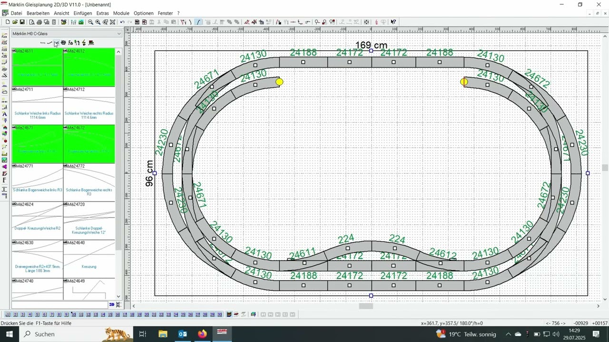Toggle layer 15 button
This screenshot has height=342, width=609.
(x=110, y=314)
